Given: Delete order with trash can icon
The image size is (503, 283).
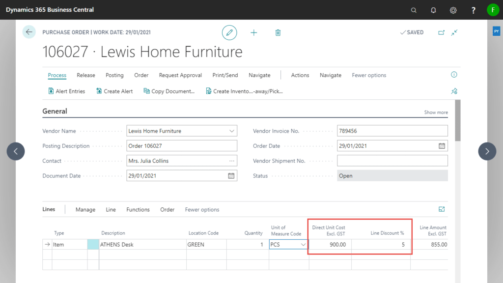Looking at the screenshot, I should click(x=278, y=32).
